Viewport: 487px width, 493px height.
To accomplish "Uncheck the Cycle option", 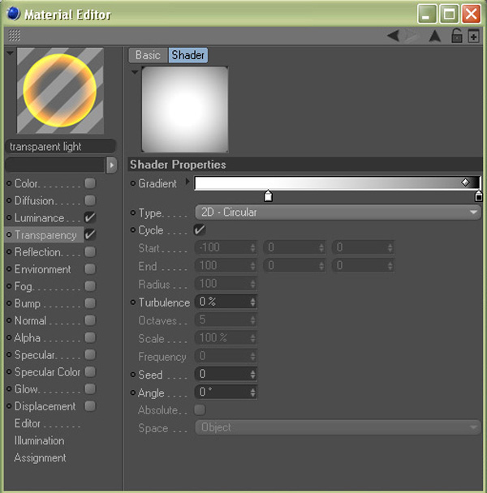I will [x=200, y=230].
